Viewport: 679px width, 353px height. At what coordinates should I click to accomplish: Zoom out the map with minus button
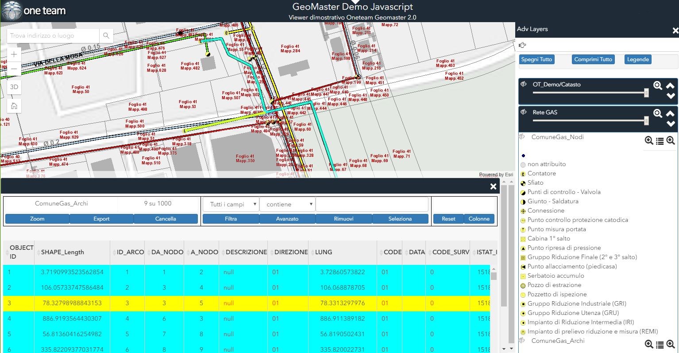14,69
